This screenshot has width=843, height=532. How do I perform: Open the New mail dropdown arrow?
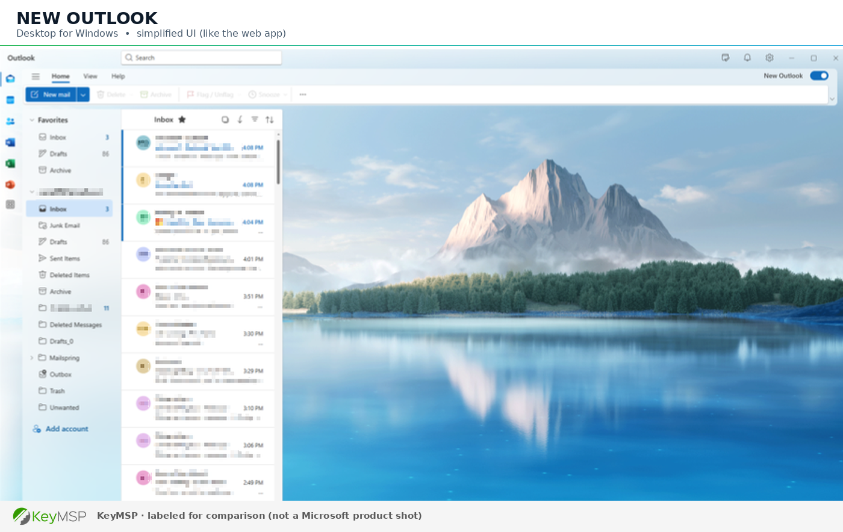pos(83,94)
